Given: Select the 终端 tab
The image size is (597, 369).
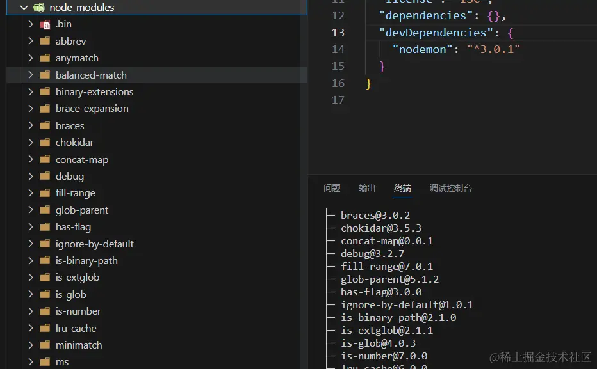Looking at the screenshot, I should click(402, 188).
